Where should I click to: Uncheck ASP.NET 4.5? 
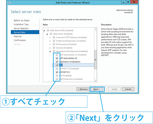coord(57,72)
